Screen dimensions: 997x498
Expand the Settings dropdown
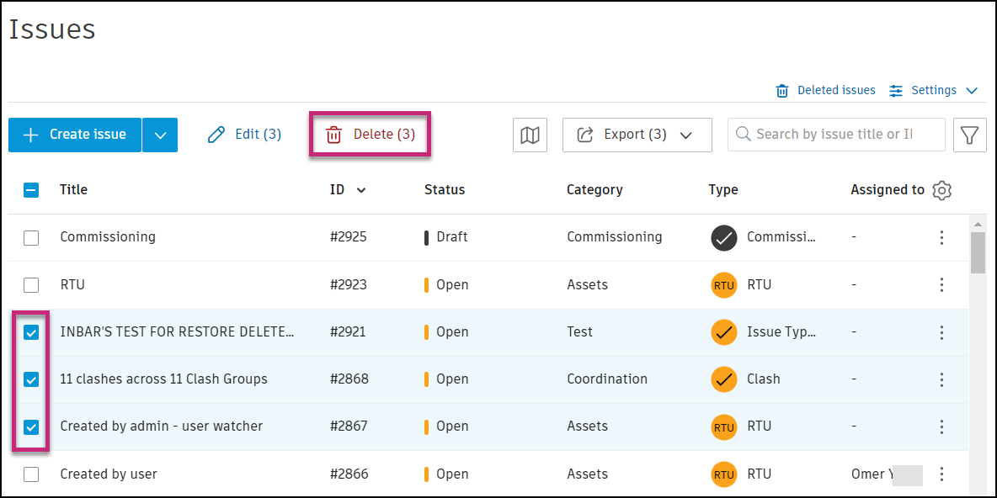(934, 90)
